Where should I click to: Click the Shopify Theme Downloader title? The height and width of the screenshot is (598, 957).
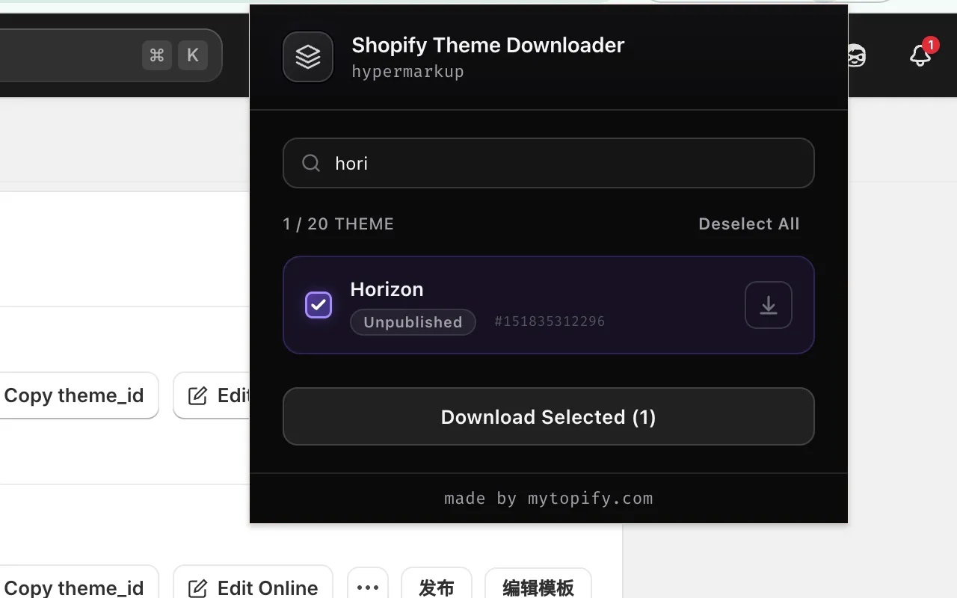pos(488,45)
